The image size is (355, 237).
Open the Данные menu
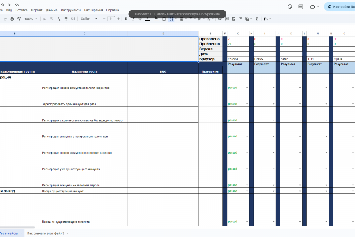tap(52, 10)
